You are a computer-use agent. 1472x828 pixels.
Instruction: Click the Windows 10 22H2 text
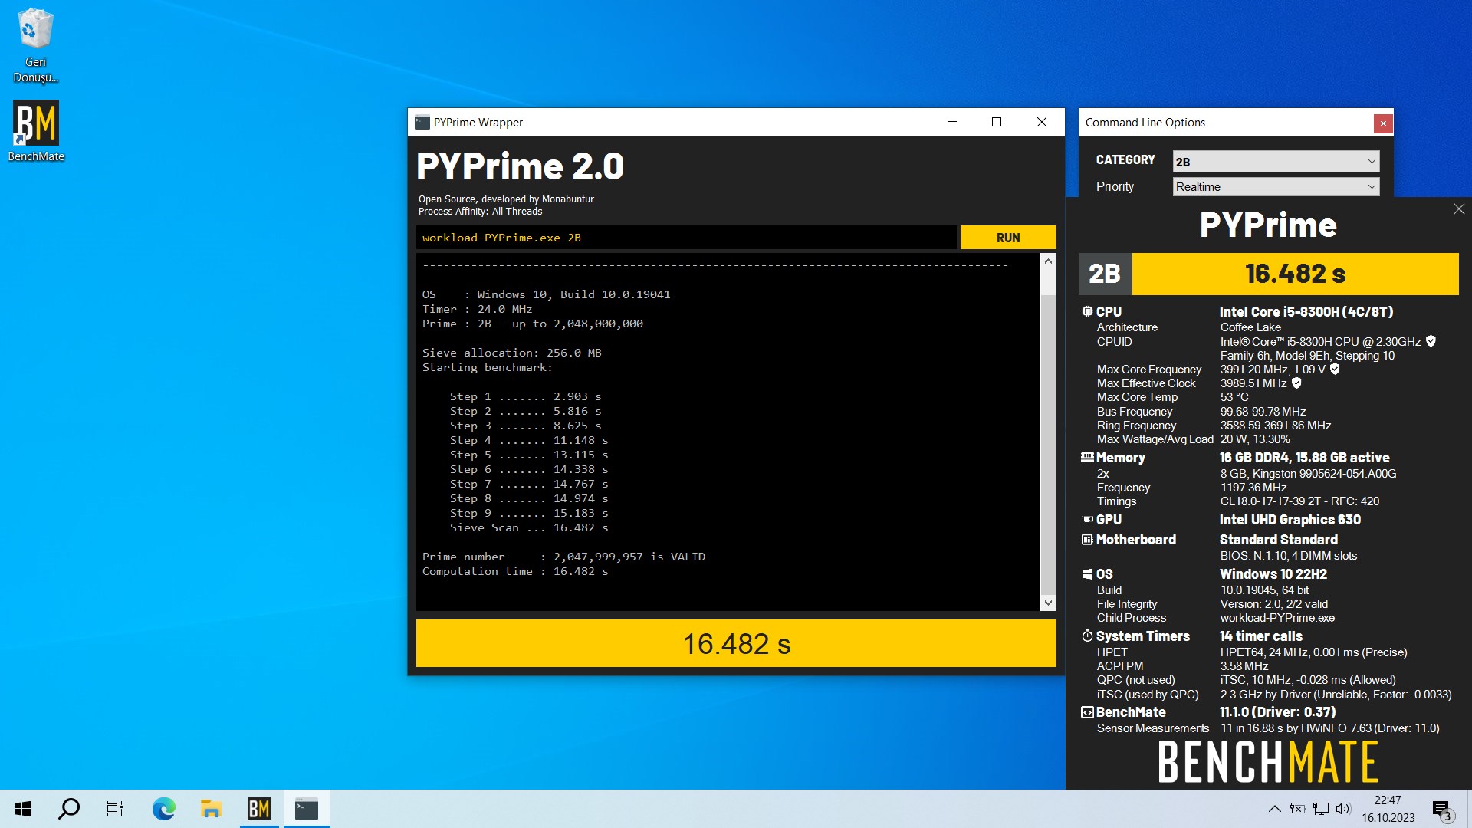[x=1273, y=574]
